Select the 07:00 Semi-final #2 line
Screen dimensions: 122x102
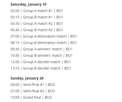tap(33, 91)
